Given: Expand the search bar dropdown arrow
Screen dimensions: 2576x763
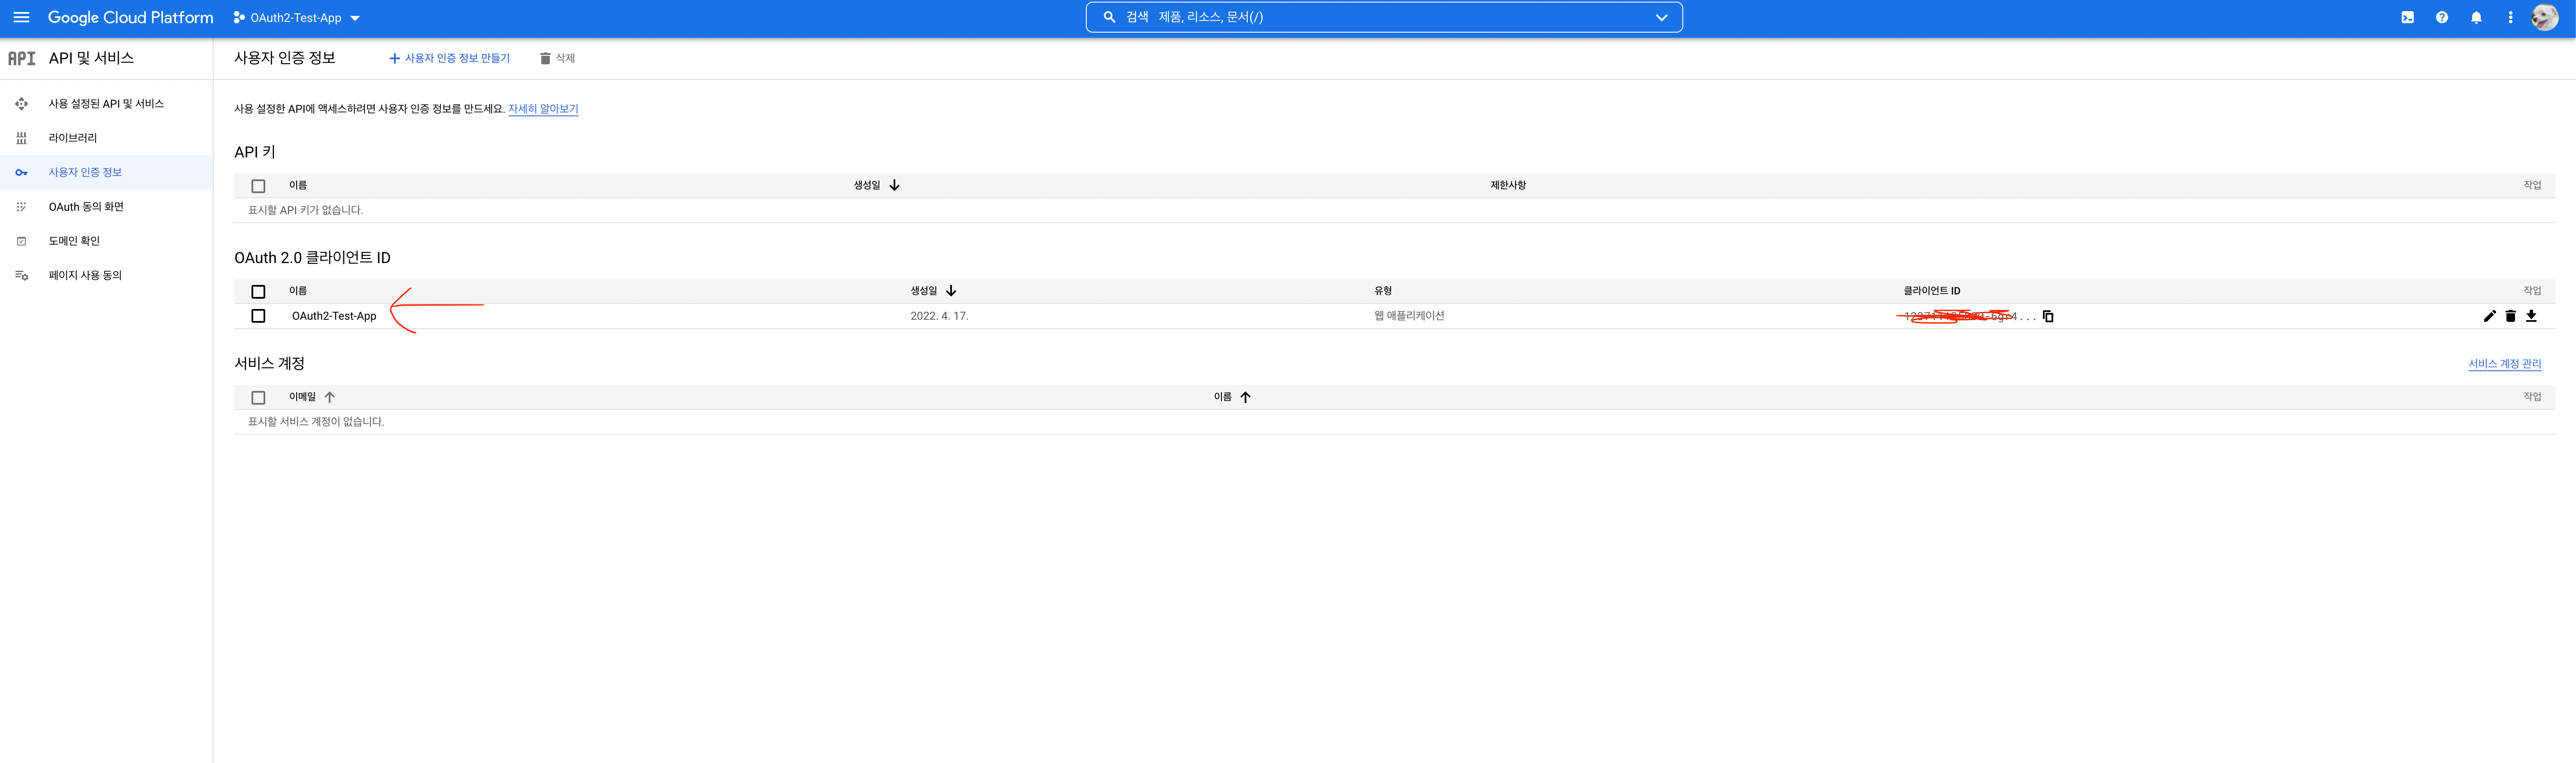Looking at the screenshot, I should tap(1661, 17).
